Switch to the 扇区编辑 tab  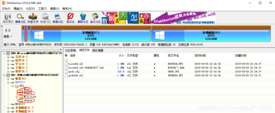pos(98,51)
